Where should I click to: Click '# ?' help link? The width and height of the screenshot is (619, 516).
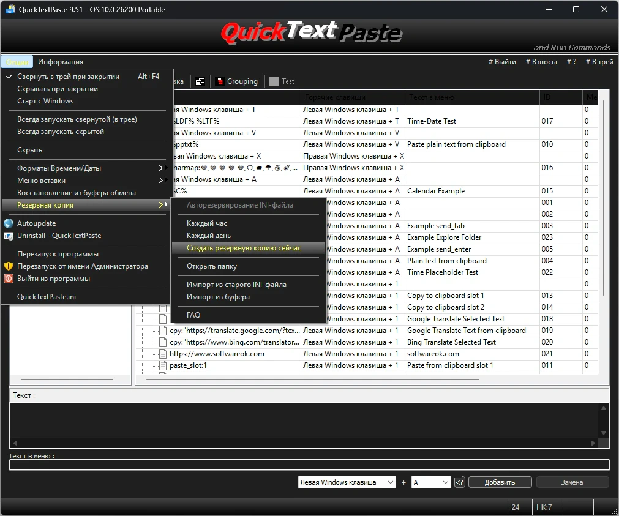571,62
